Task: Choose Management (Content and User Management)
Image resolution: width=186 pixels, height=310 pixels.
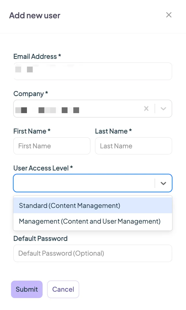Action: [x=93, y=221]
